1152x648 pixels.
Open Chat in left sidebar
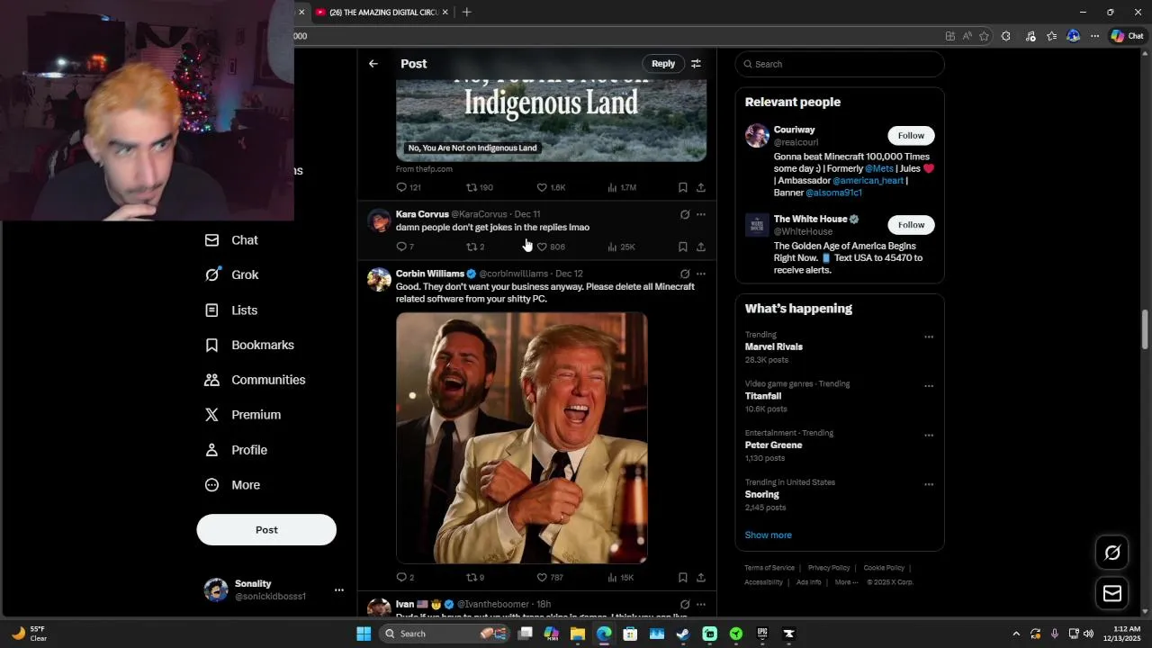[x=231, y=240]
